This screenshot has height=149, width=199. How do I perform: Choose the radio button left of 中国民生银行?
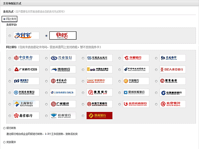83,58
